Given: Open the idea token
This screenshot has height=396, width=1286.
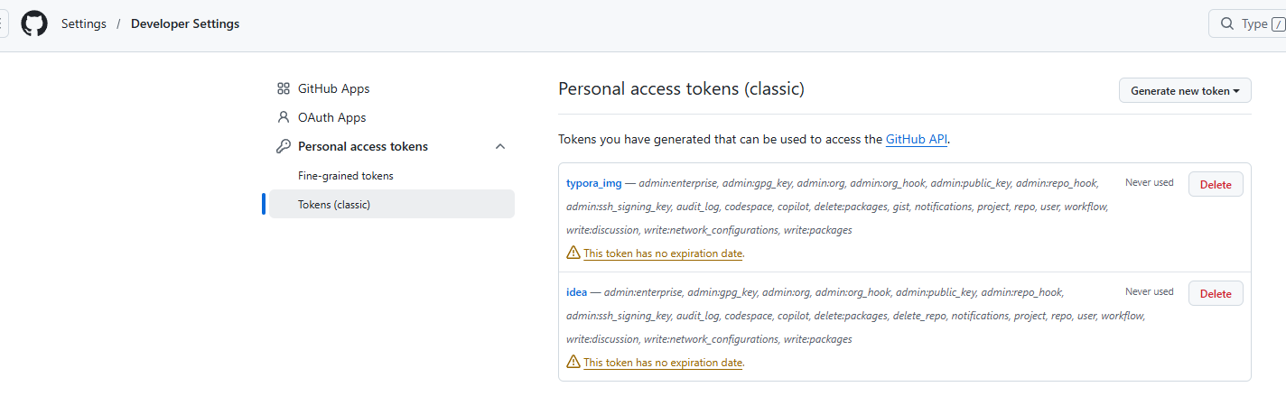Looking at the screenshot, I should pos(577,292).
